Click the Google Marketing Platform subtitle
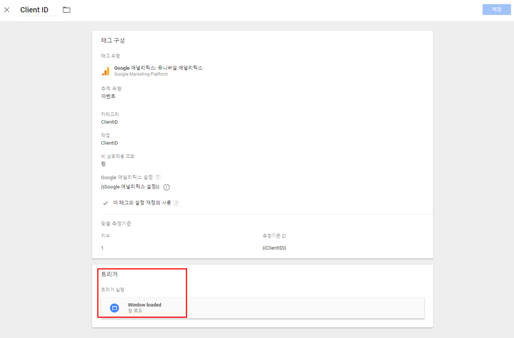Image resolution: width=514 pixels, height=338 pixels. pos(141,74)
